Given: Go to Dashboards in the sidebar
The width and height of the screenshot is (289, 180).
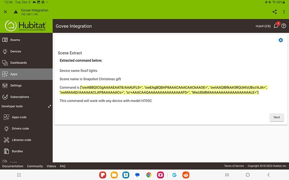Looking at the screenshot, I should click(x=26, y=63).
